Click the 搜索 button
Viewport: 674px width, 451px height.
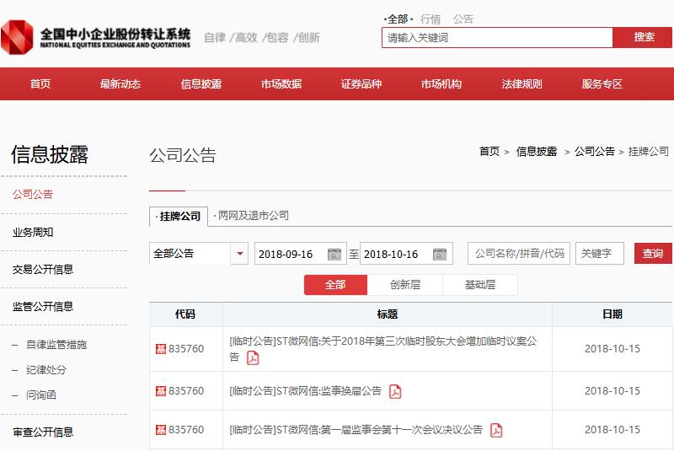pyautogui.click(x=643, y=37)
